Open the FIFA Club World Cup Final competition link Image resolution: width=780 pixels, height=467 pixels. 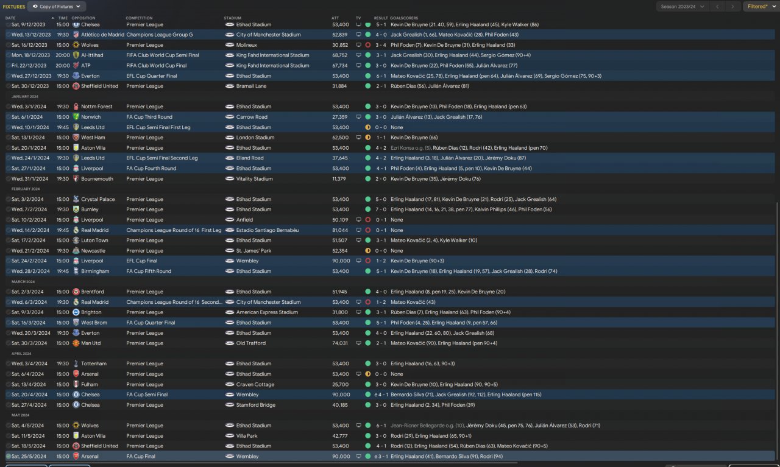[156, 65]
